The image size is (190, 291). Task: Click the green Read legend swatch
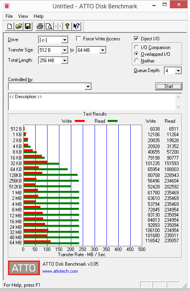113,121
